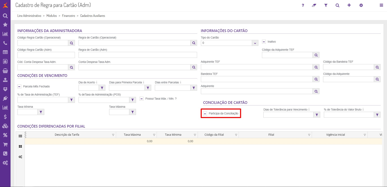Open the hamburger menu at top right

point(381,5)
